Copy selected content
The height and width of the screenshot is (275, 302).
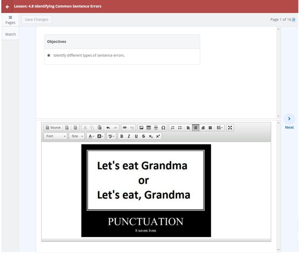tap(92, 127)
